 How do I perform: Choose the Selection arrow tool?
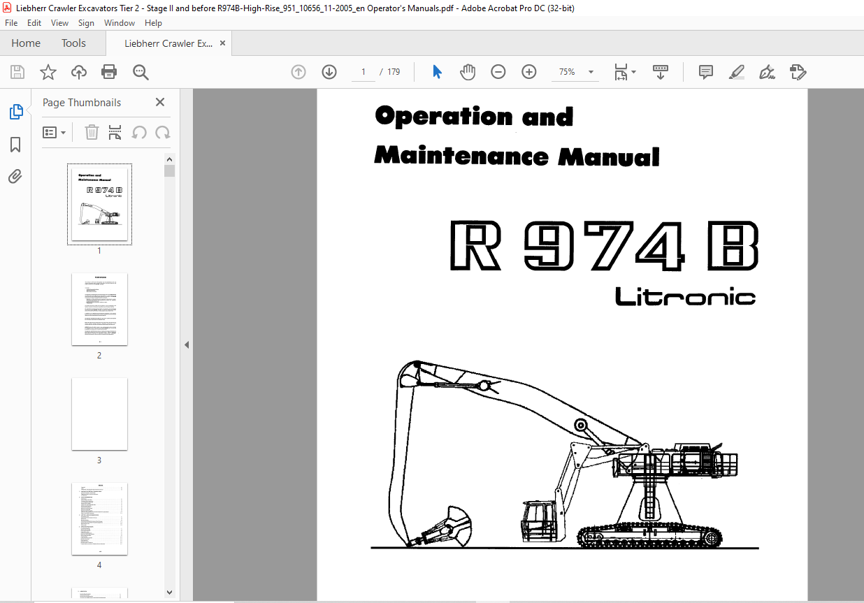click(438, 72)
